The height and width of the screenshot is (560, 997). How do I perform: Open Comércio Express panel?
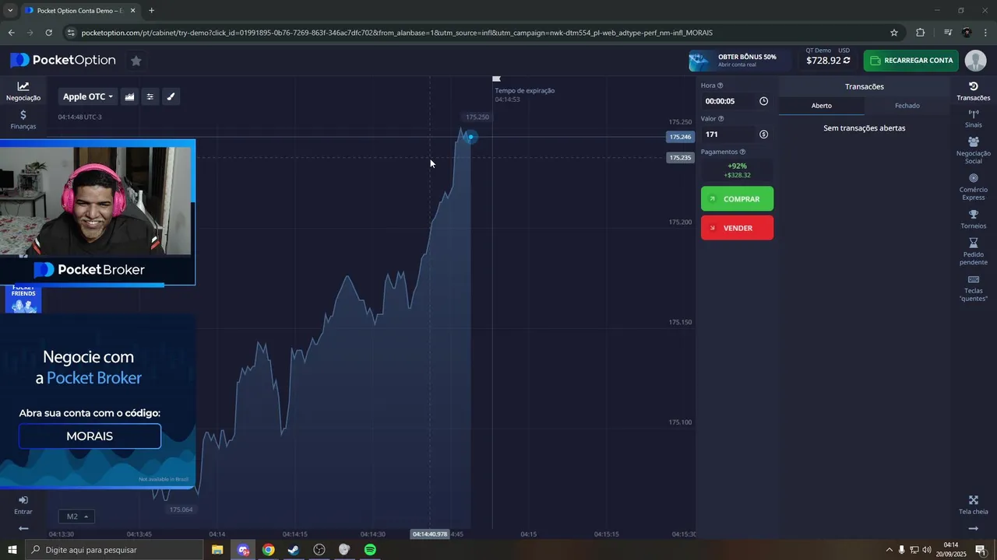tap(974, 187)
